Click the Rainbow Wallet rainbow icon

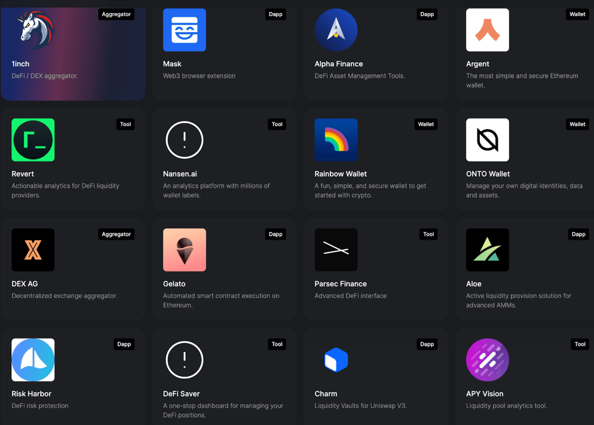(x=336, y=140)
